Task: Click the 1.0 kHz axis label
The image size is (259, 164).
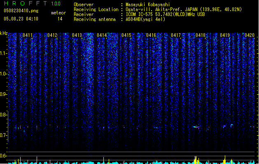Action: pos(4,74)
